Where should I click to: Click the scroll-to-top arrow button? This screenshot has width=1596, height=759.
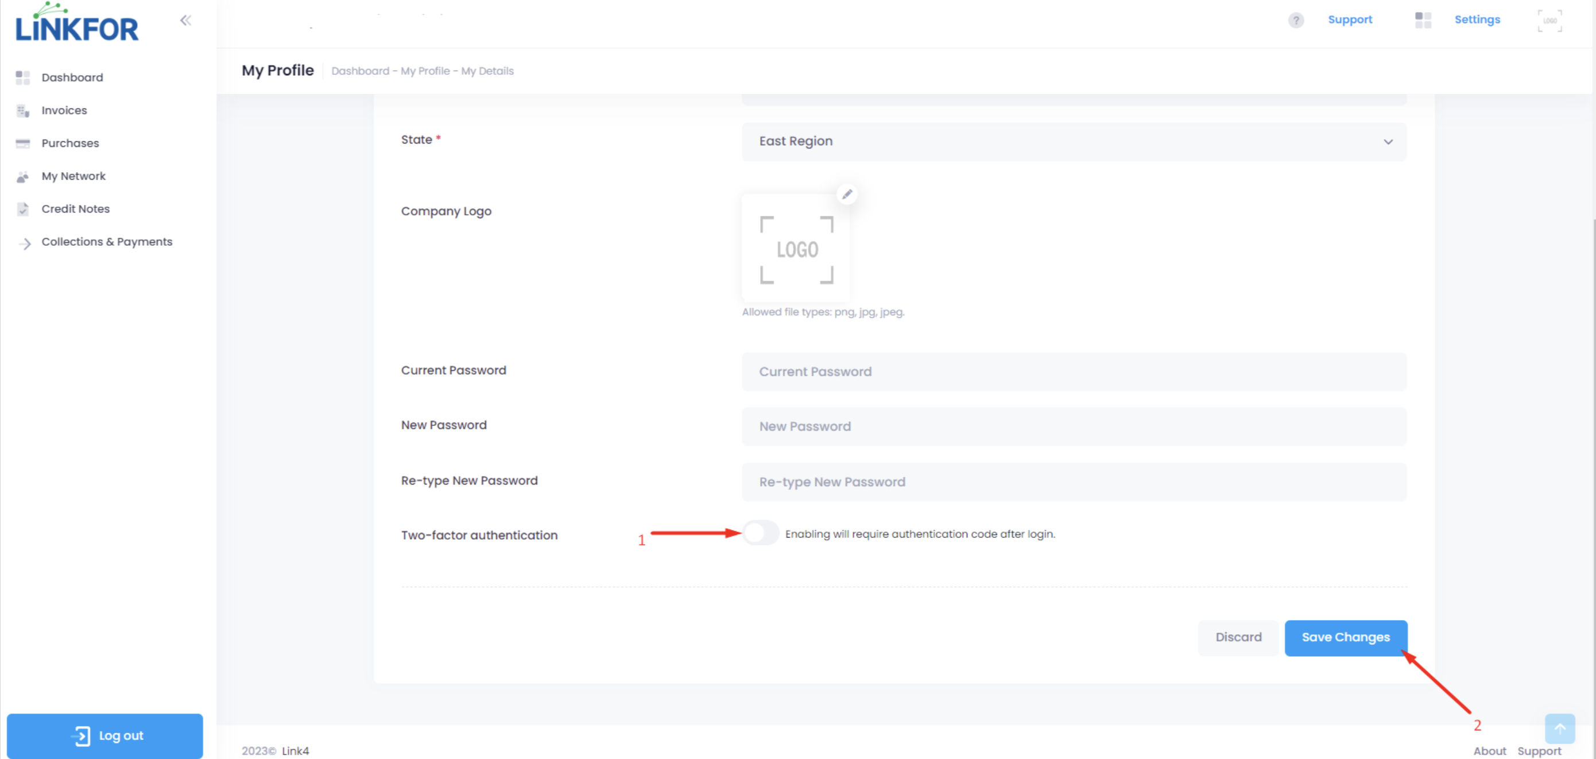[x=1559, y=728]
